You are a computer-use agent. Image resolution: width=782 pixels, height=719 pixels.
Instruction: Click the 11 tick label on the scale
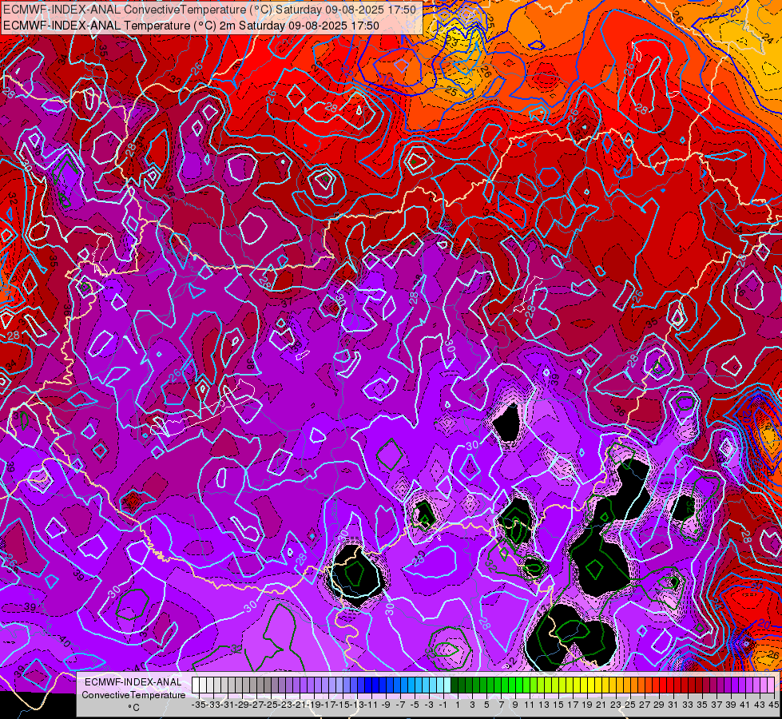click(x=529, y=705)
